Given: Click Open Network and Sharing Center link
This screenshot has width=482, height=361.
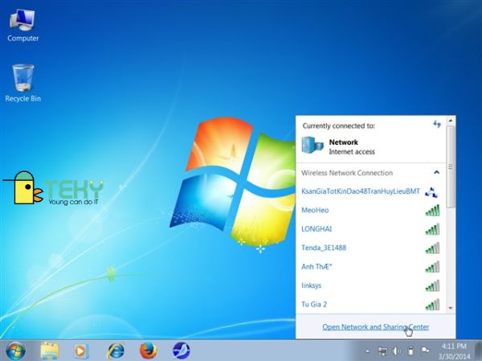Looking at the screenshot, I should click(x=375, y=327).
